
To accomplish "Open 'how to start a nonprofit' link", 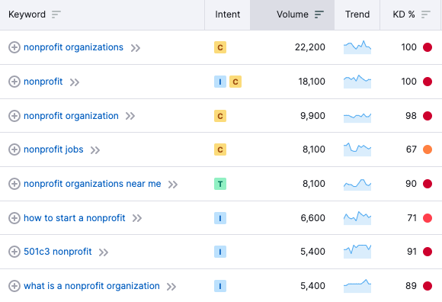I will (75, 217).
